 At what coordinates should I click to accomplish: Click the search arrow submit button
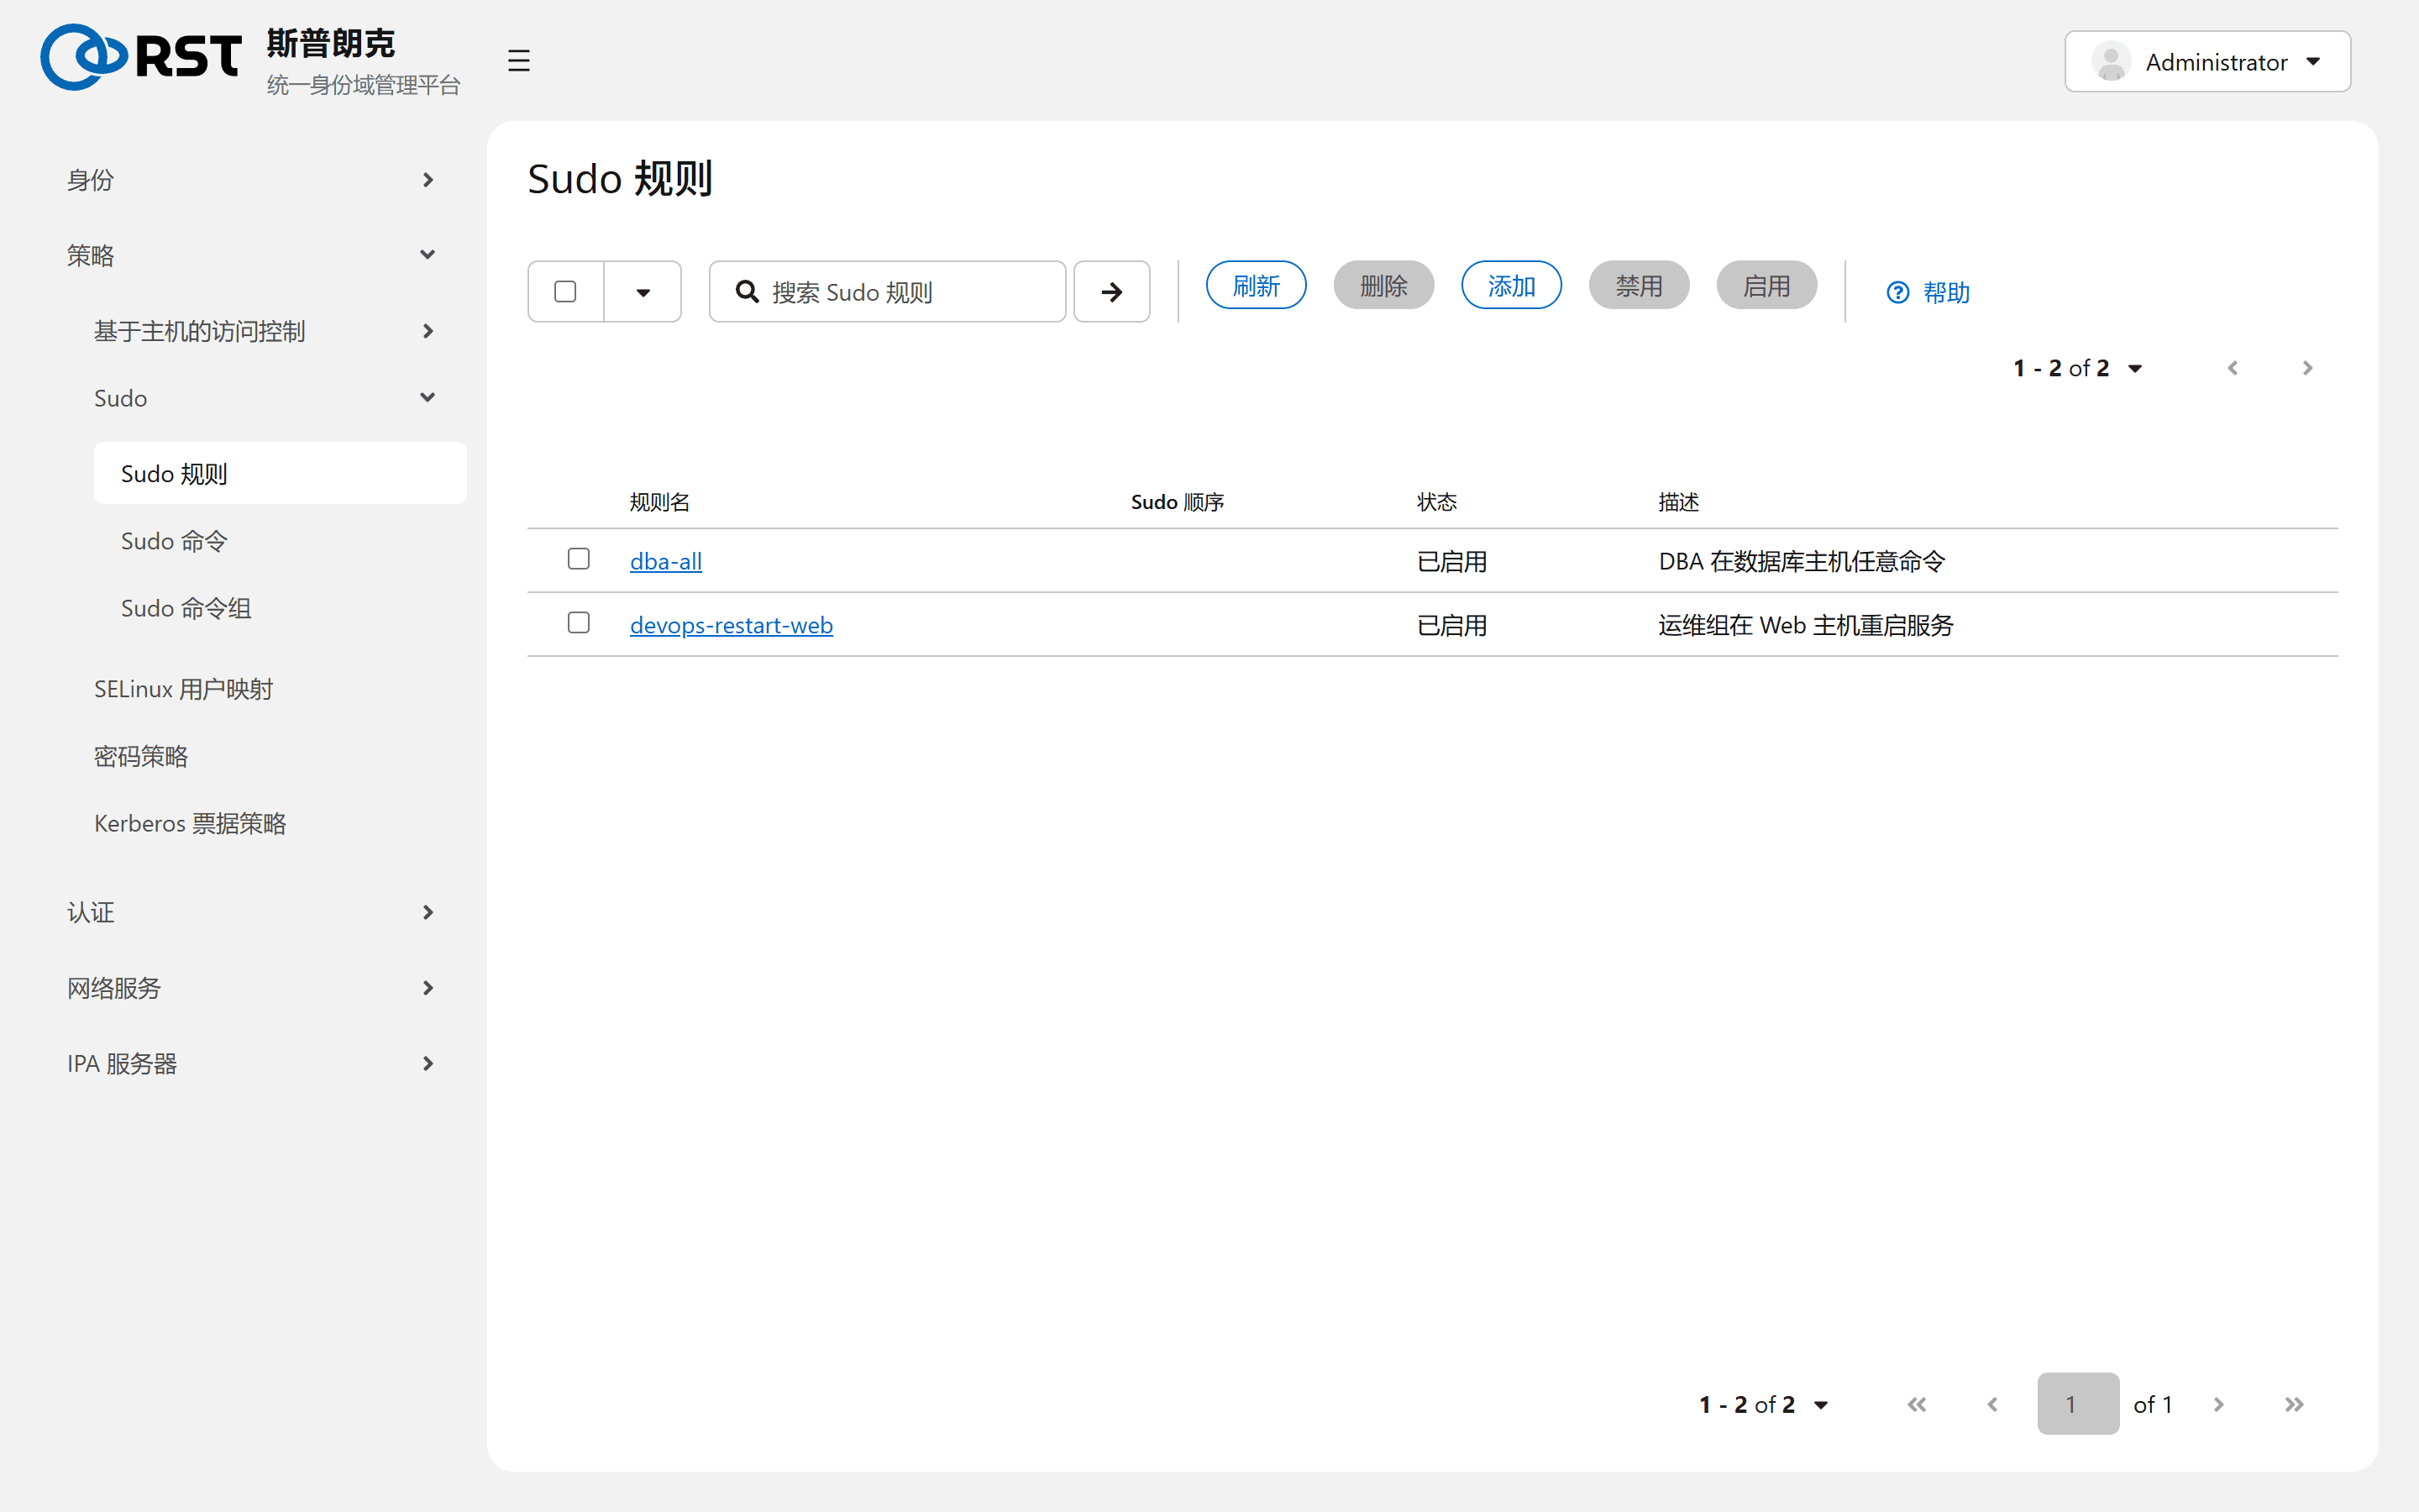click(x=1111, y=292)
